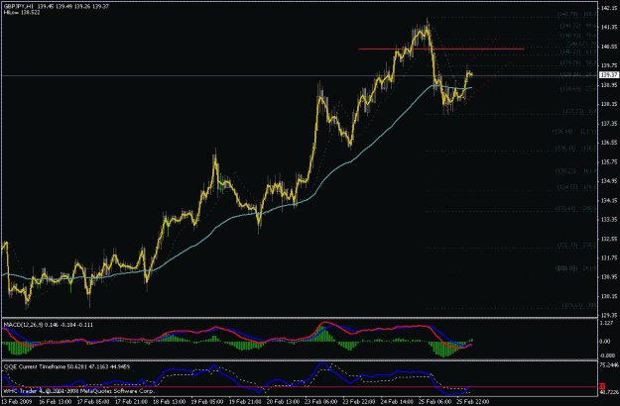Click the 13 Feb 2009 date label
Screen dimensions: 620x406
click(x=15, y=402)
